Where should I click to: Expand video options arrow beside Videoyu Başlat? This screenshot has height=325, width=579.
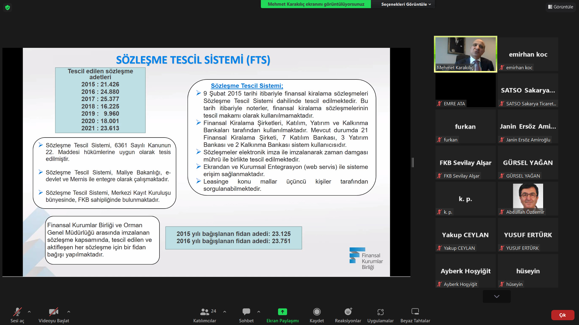[x=69, y=312]
